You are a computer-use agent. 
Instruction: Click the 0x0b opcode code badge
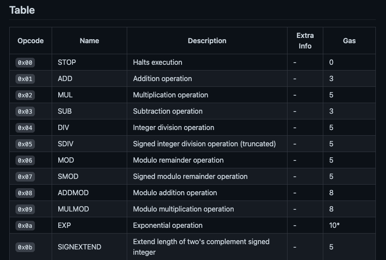[x=25, y=247]
